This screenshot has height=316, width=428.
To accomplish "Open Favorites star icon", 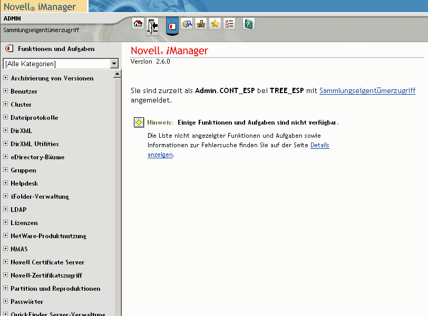I will (215, 24).
